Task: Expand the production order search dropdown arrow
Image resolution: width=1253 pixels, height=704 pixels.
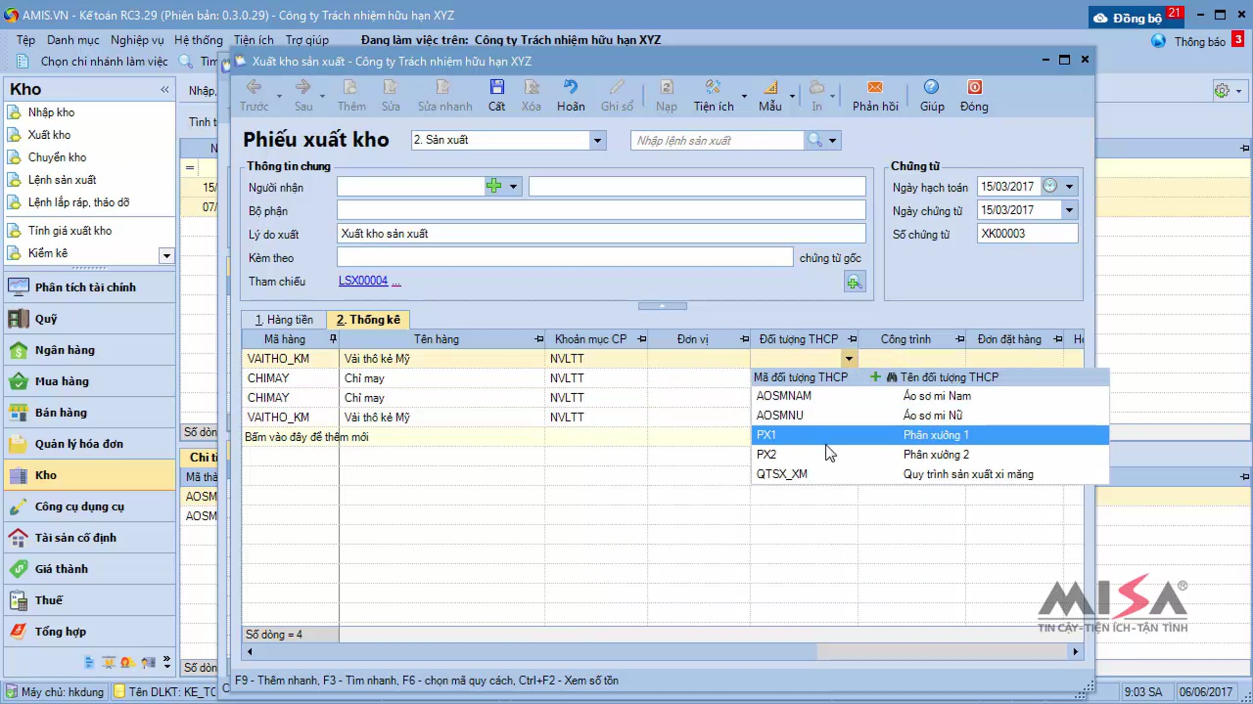Action: (x=832, y=140)
